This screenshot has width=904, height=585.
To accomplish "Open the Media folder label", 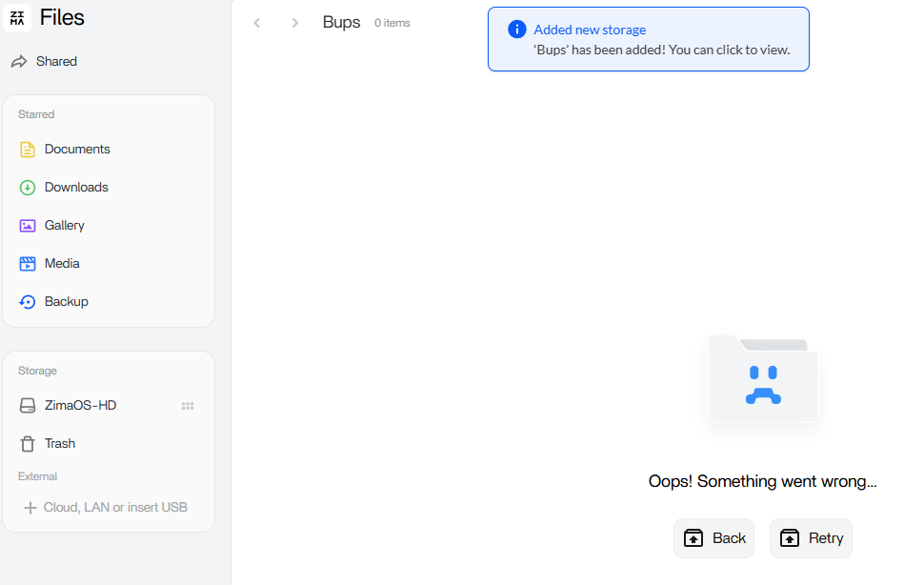I will click(62, 264).
